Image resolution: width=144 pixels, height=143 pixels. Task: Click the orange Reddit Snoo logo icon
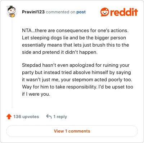[105, 12]
